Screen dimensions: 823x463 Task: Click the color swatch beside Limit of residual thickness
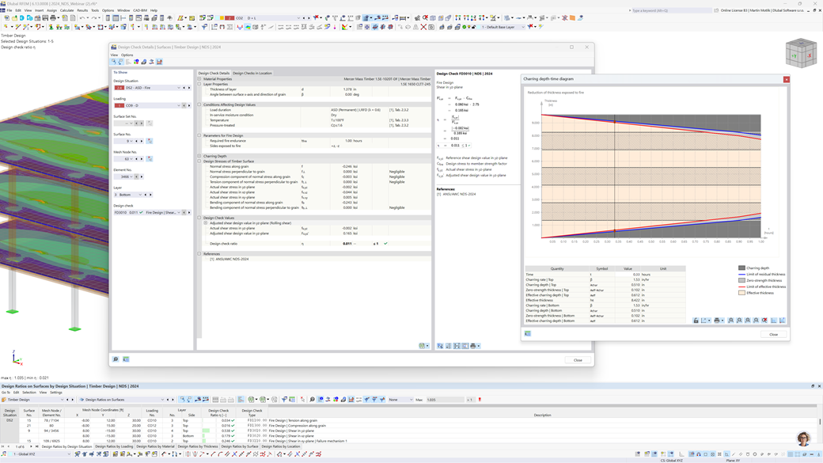coord(742,275)
